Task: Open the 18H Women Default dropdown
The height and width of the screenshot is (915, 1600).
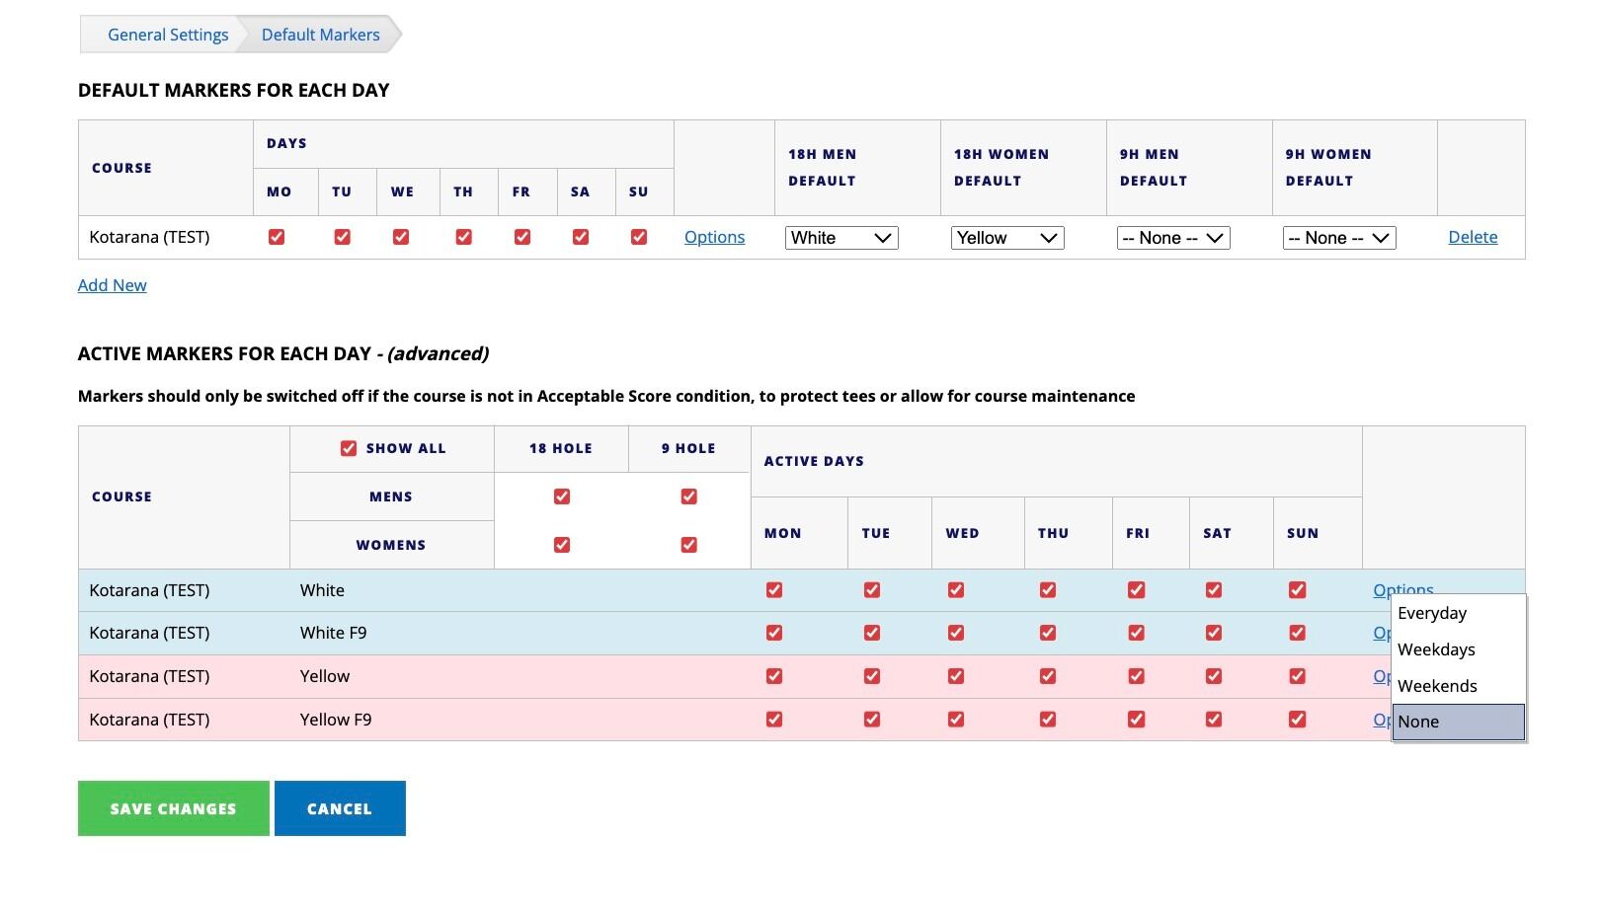Action: [1007, 238]
